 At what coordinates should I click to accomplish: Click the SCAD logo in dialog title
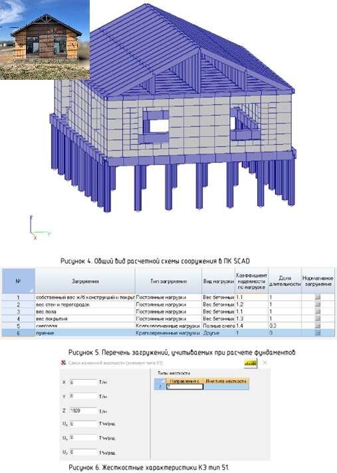click(64, 363)
